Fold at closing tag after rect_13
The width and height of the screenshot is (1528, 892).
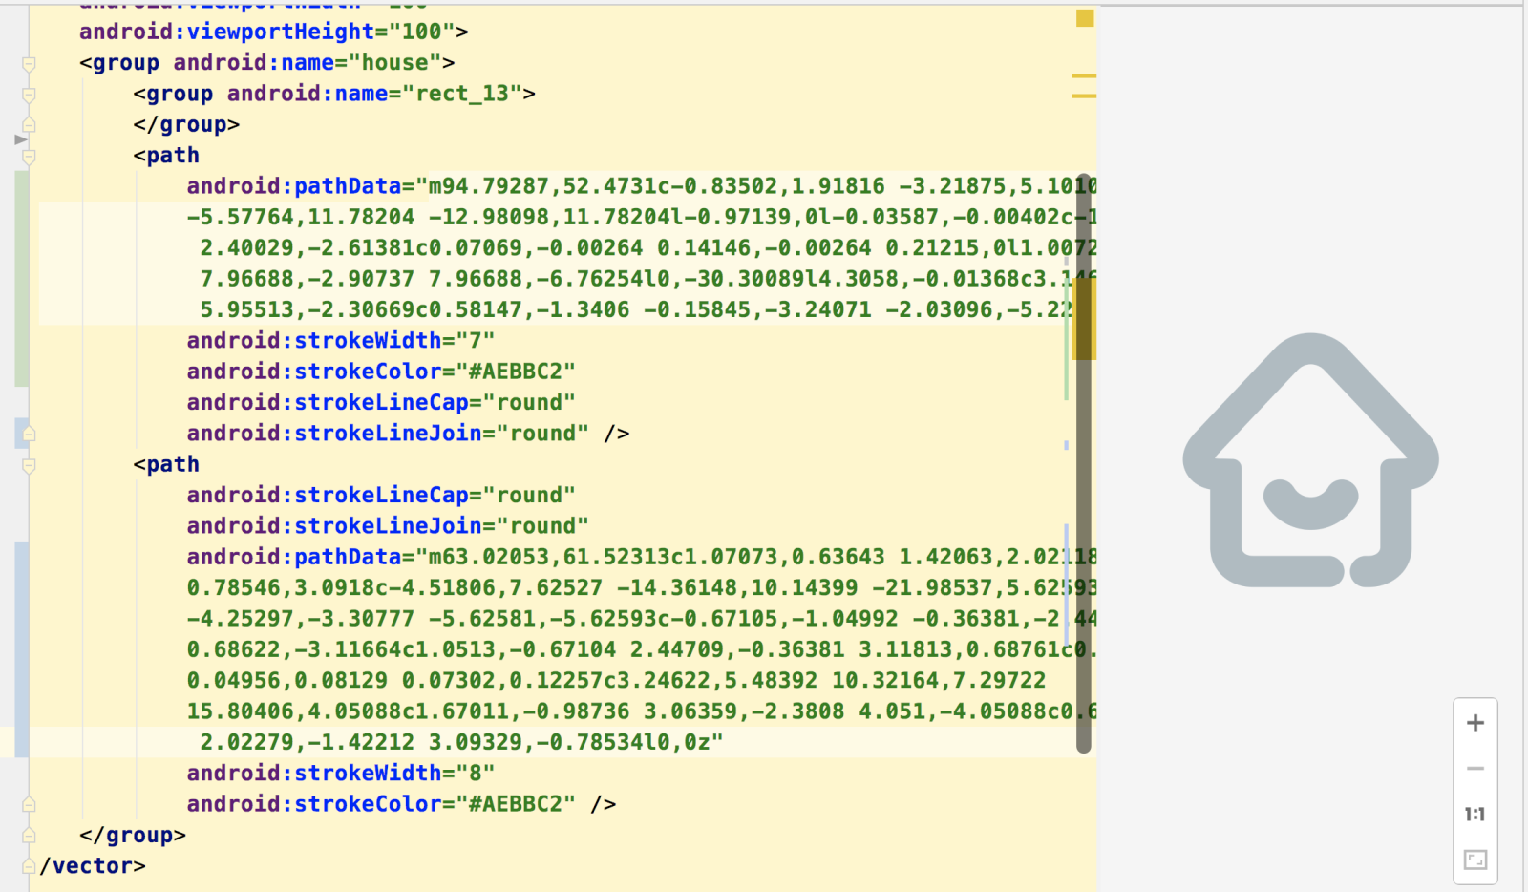(29, 125)
